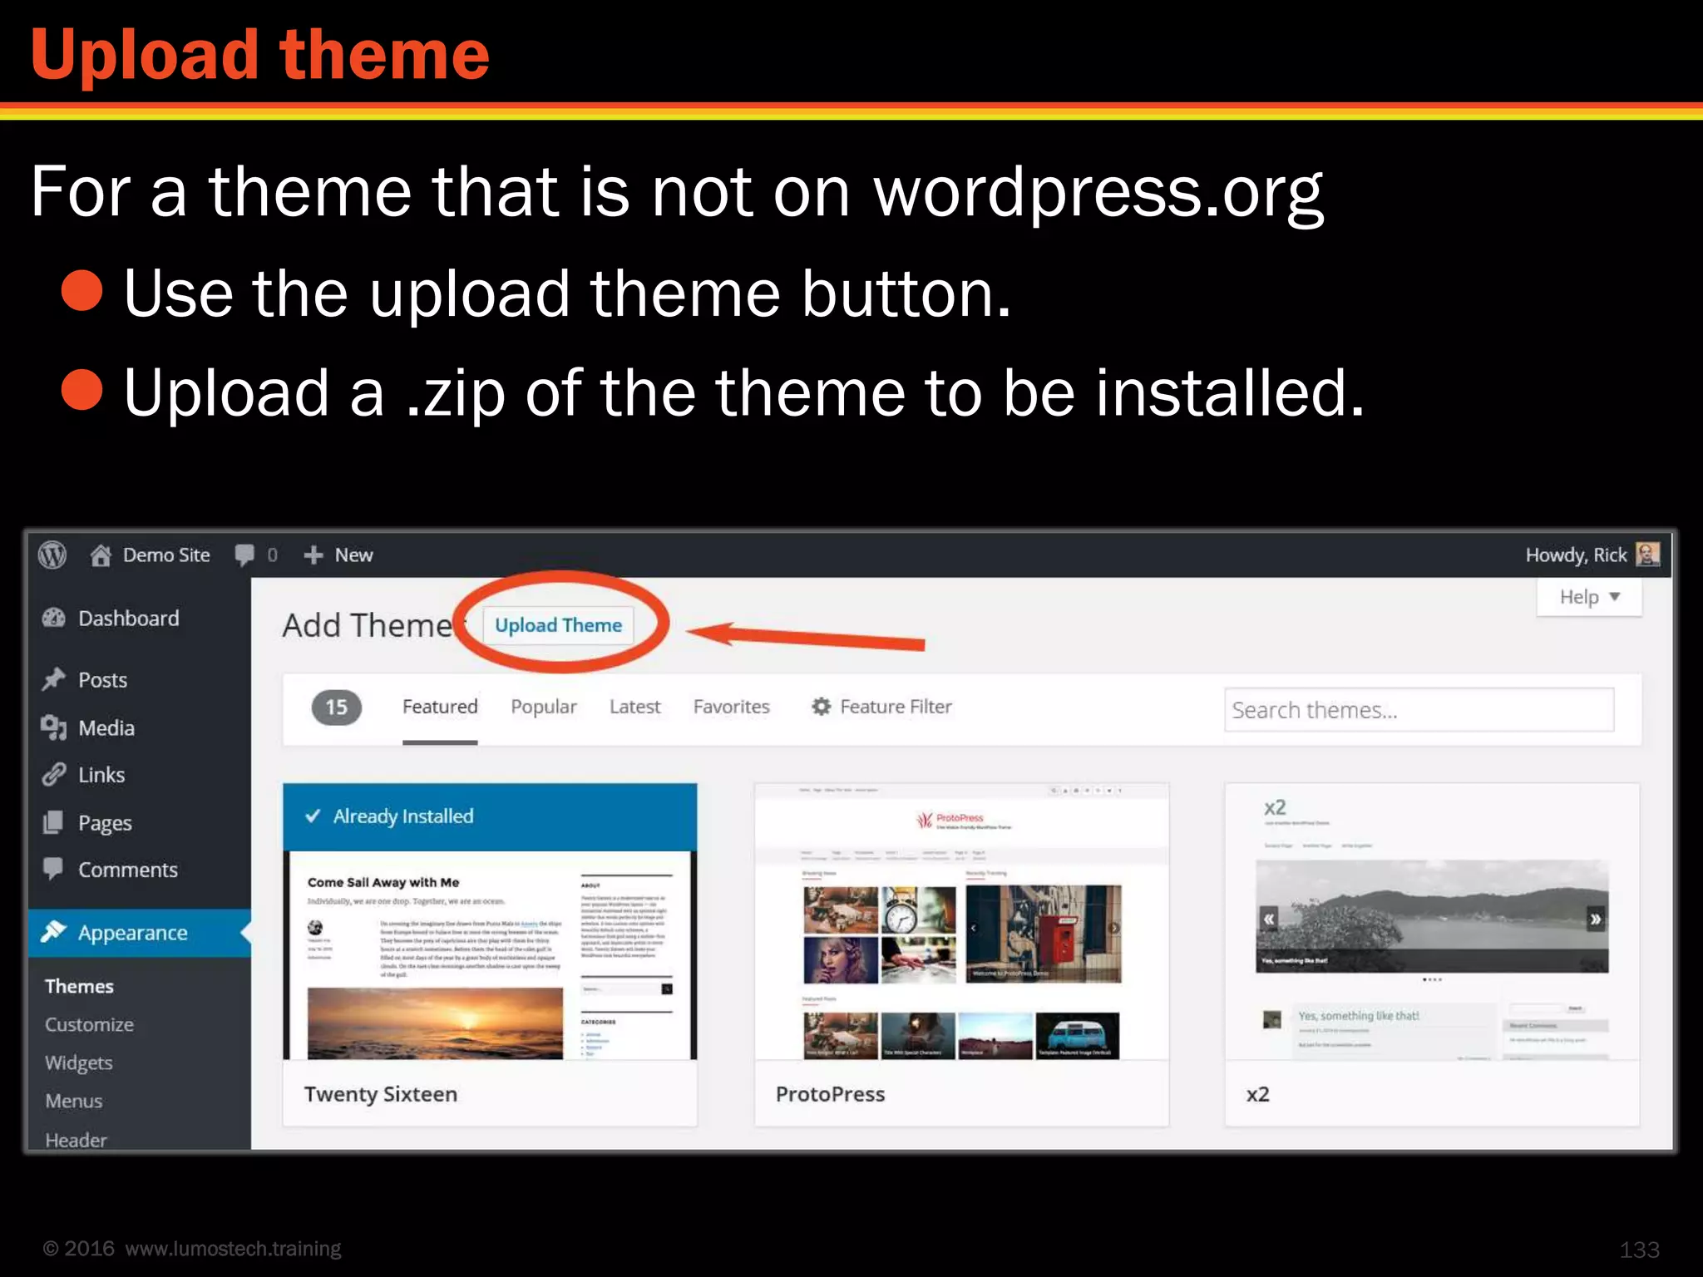1703x1277 pixels.
Task: Click the Comments speech bubble sidebar icon
Action: [x=53, y=869]
